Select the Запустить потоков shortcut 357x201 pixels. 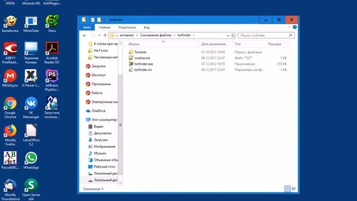(x=52, y=108)
